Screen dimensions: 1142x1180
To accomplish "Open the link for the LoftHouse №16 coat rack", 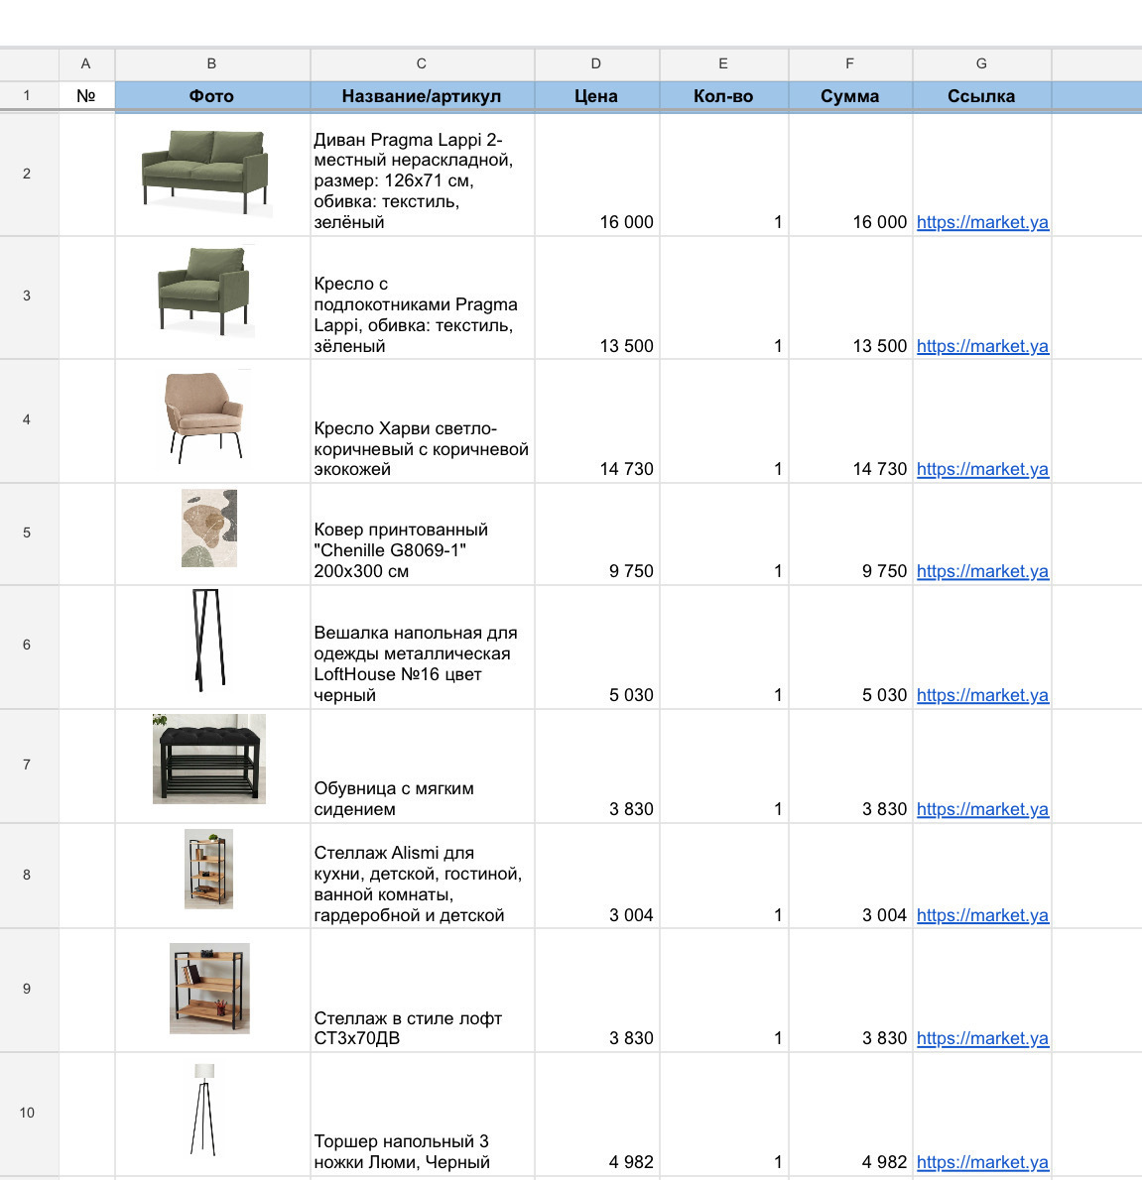I will coord(982,694).
